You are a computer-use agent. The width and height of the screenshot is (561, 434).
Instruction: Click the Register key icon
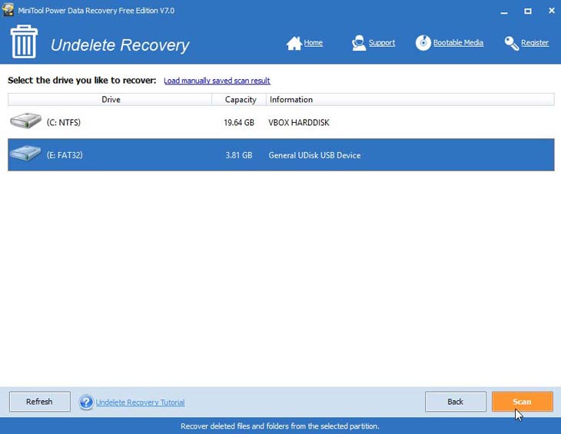tap(512, 43)
